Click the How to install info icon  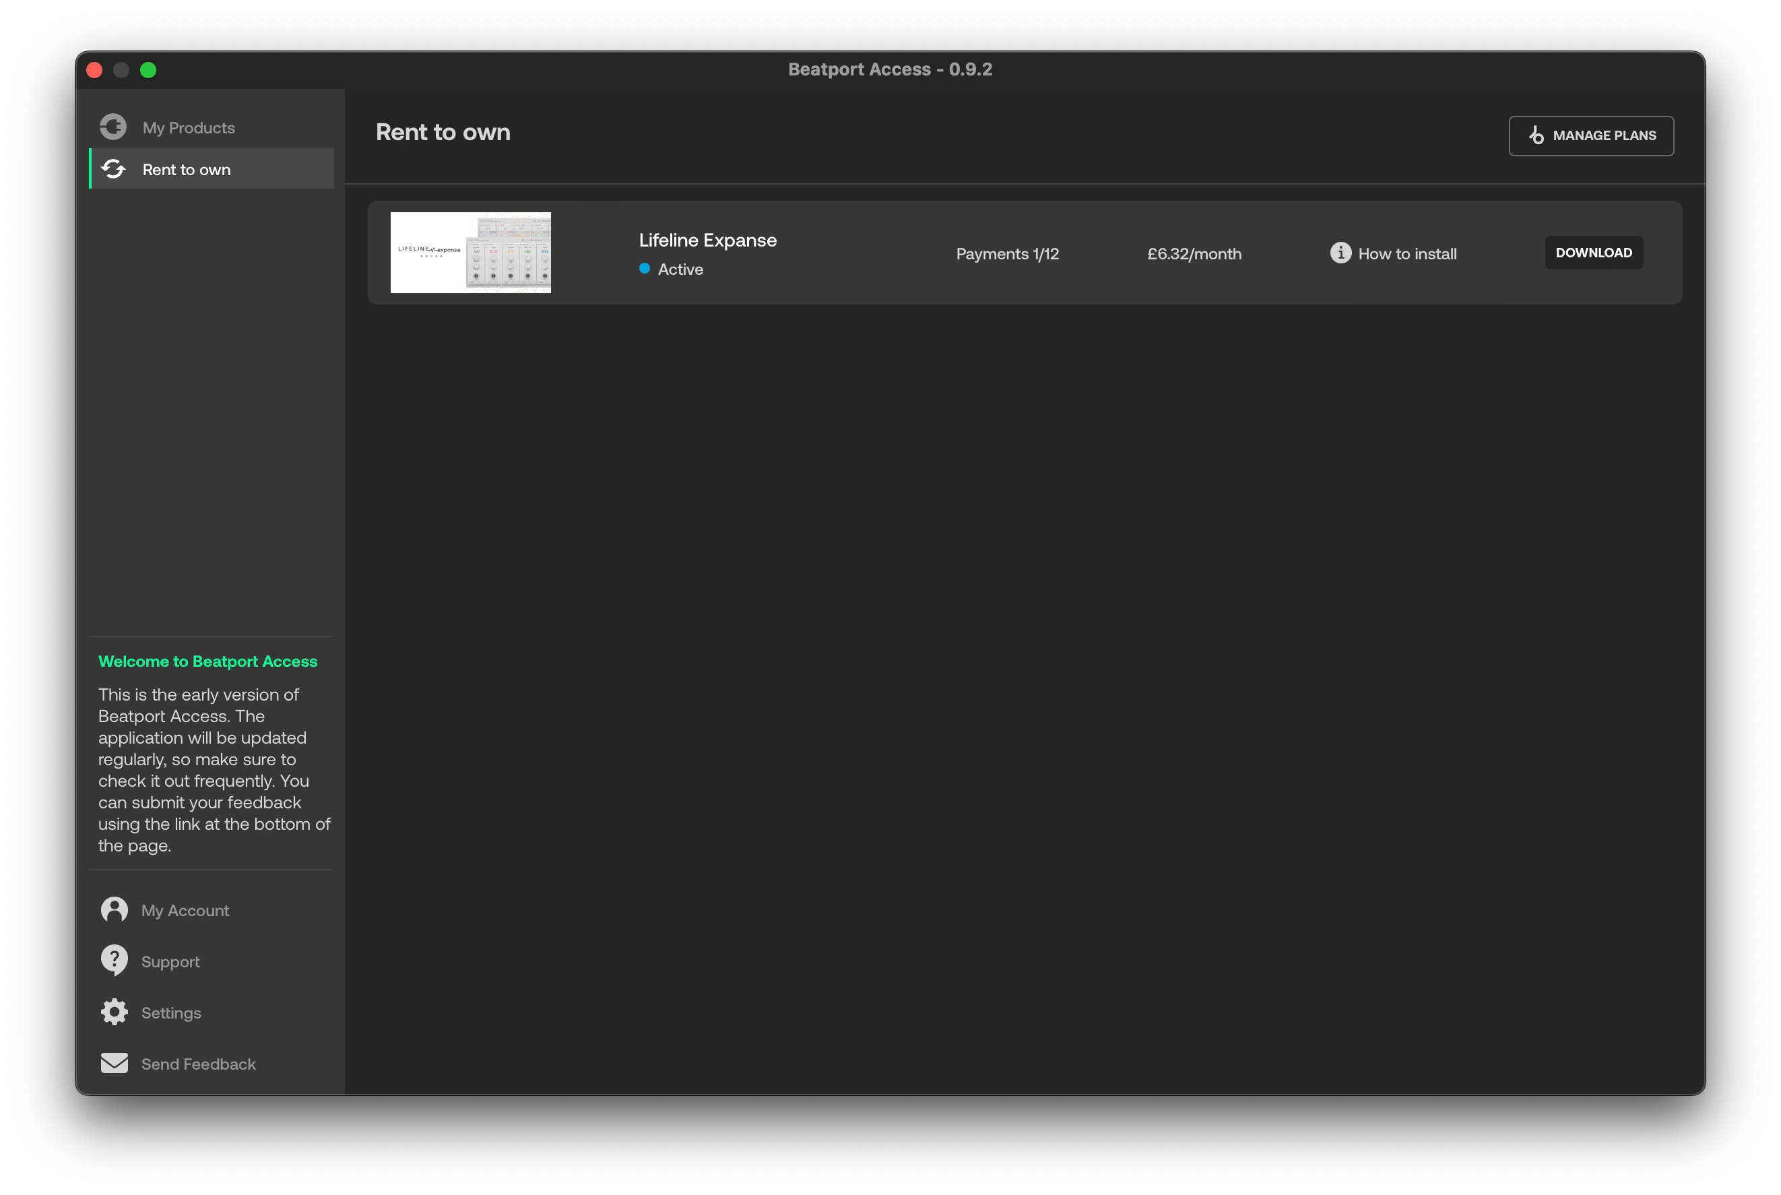[x=1340, y=252]
